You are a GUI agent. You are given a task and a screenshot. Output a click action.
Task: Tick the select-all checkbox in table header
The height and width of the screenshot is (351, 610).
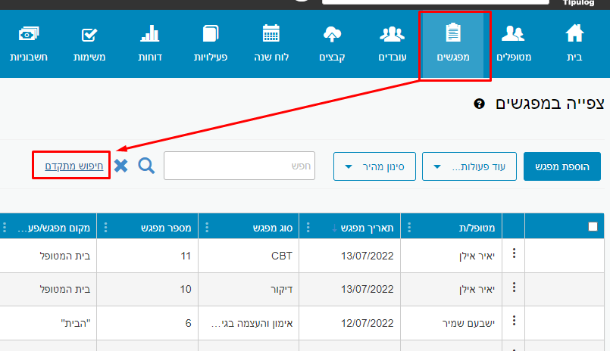tap(593, 226)
